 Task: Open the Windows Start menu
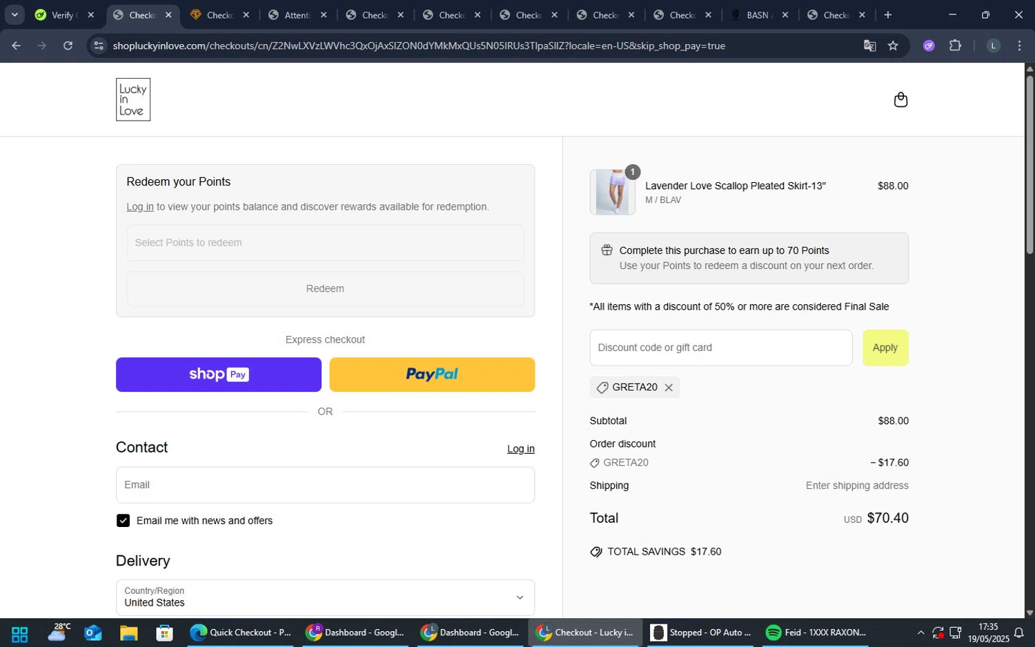[20, 633]
